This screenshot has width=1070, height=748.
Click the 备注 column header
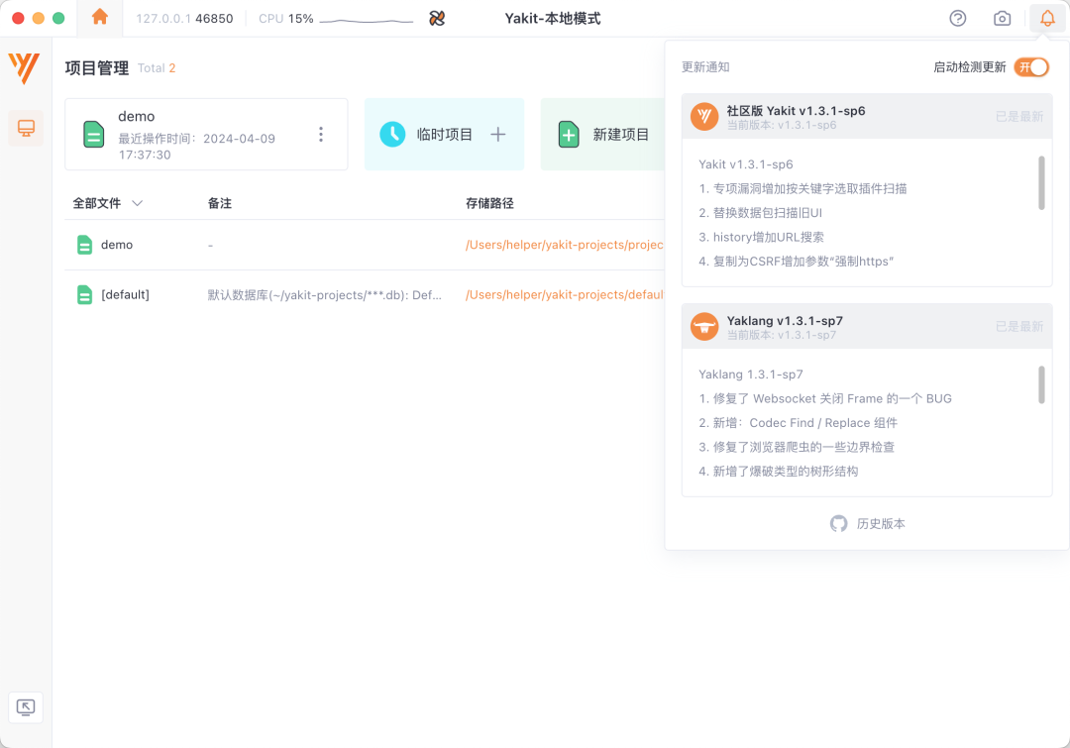pos(220,203)
